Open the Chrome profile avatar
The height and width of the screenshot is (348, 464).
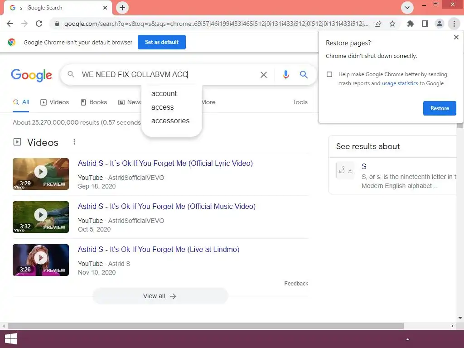(x=440, y=24)
